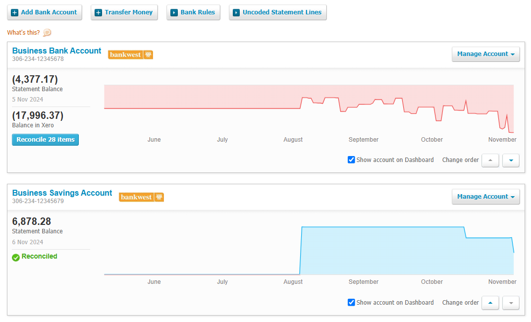Screen dimensions: 531x322
Task: Open Uncoded Statement Lines
Action: point(278,12)
